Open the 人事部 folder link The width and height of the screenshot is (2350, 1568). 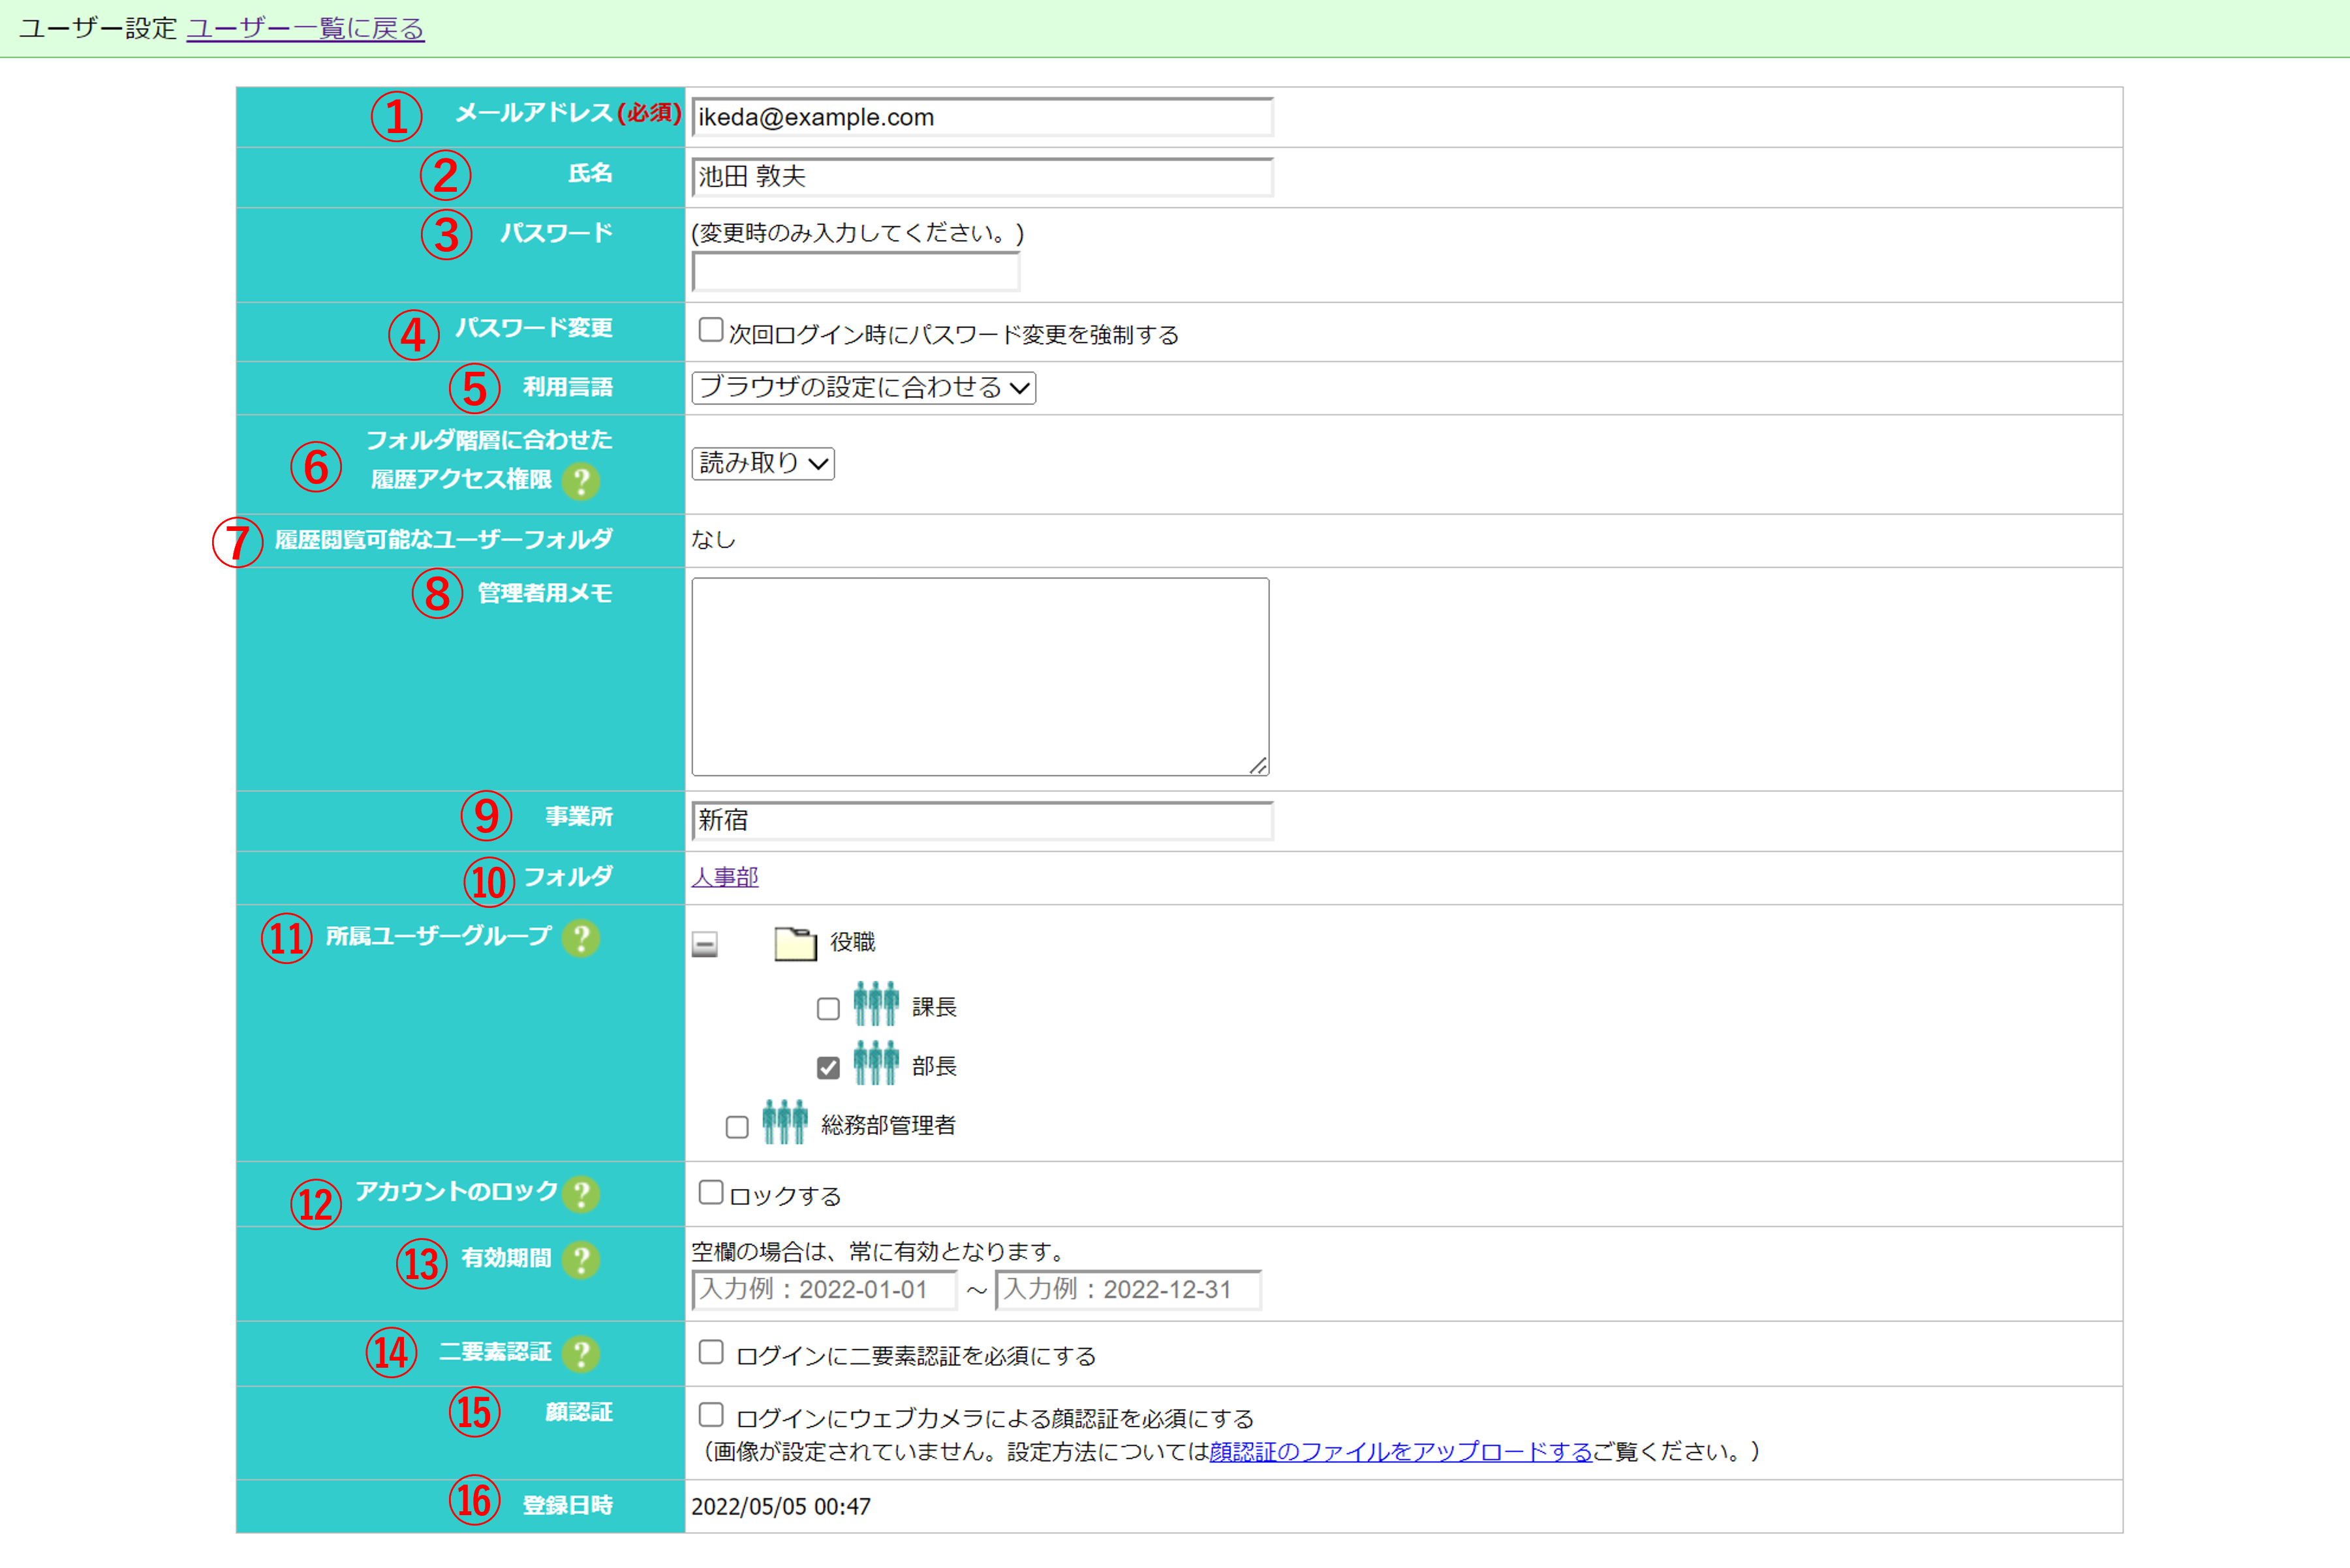pos(724,877)
